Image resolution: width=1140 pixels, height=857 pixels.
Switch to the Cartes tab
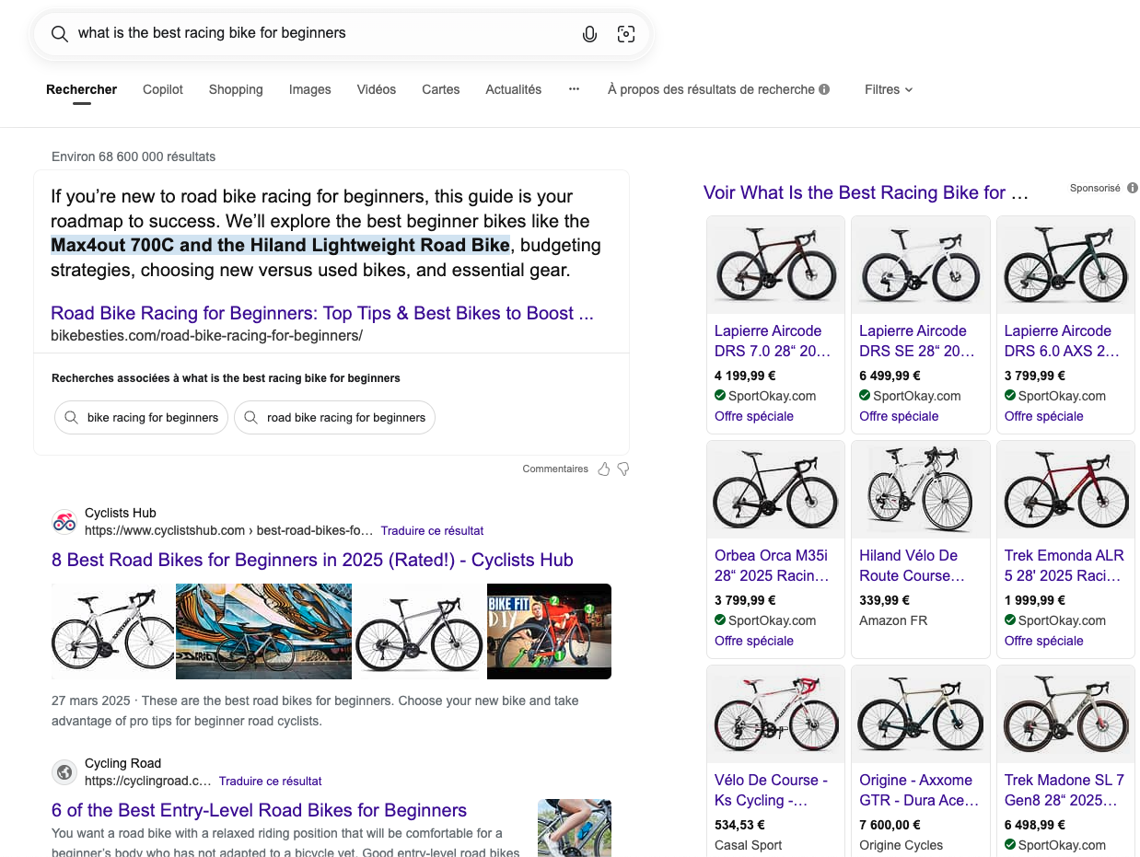[x=441, y=89]
